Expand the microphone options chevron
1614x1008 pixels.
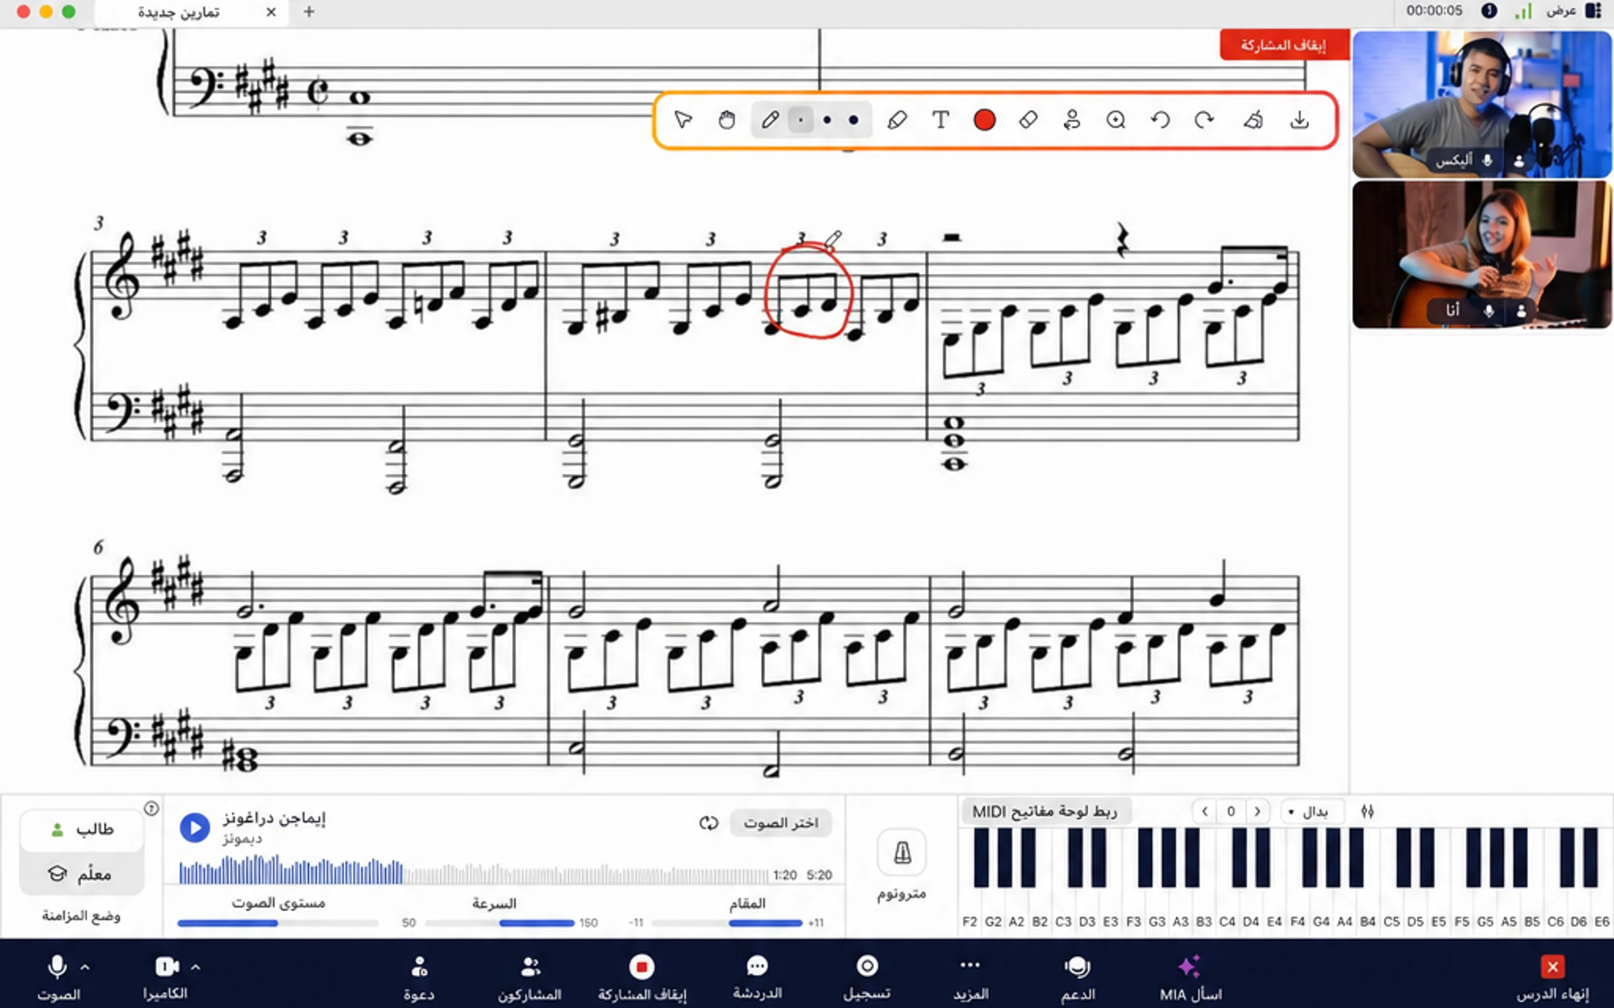click(x=85, y=967)
